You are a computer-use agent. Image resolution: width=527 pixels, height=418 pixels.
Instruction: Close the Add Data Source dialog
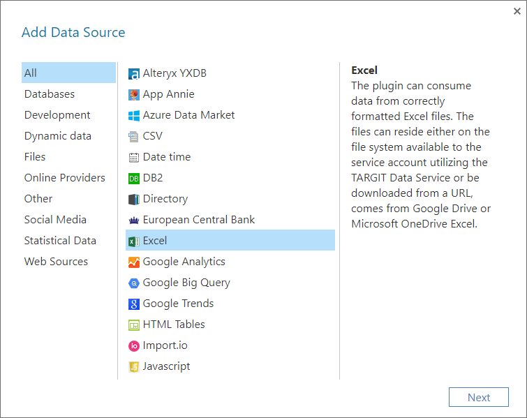517,11
